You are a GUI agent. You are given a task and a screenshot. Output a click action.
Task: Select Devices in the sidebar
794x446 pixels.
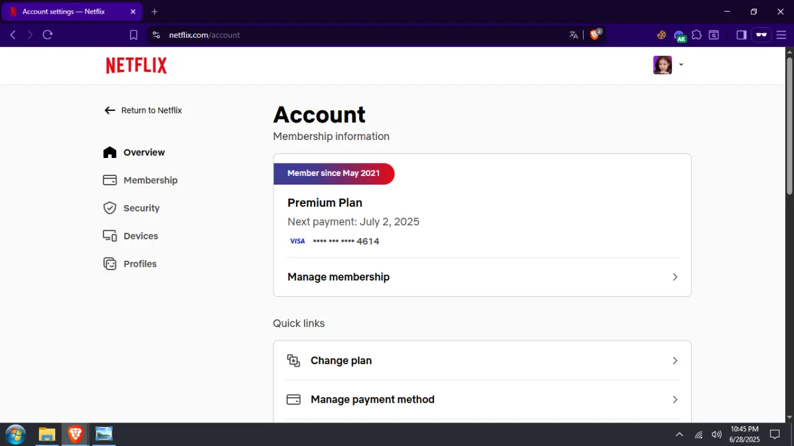click(x=131, y=236)
